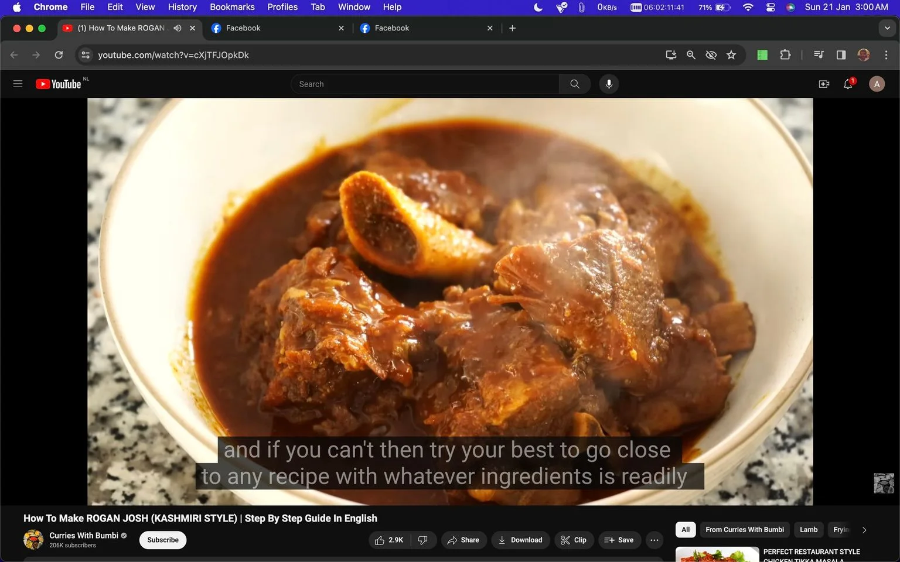Dislike the video with thumbs down
Image resolution: width=900 pixels, height=562 pixels.
423,540
